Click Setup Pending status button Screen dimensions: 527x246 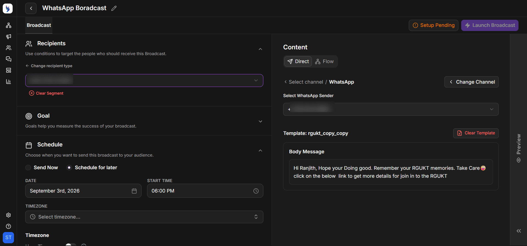click(433, 25)
